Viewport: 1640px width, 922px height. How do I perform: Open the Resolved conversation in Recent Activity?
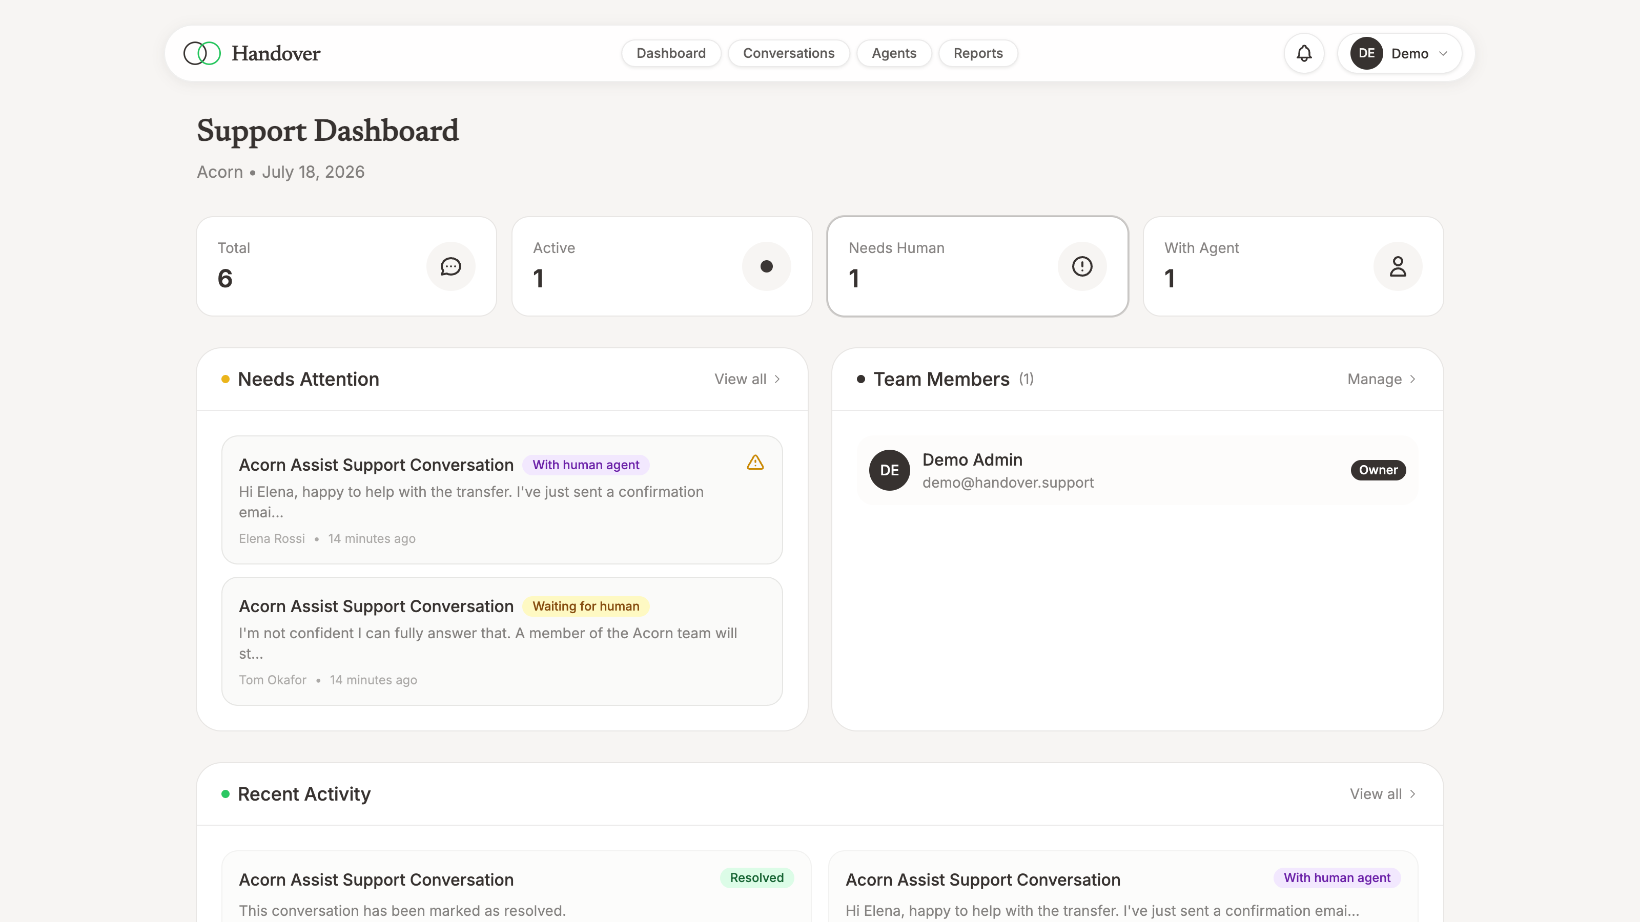516,887
